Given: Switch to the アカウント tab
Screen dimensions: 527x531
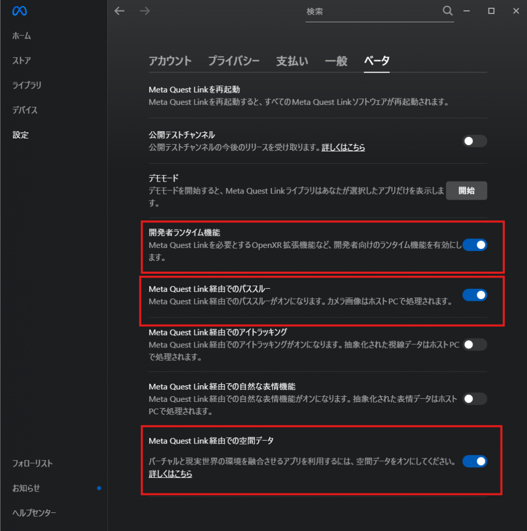Looking at the screenshot, I should coord(170,61).
